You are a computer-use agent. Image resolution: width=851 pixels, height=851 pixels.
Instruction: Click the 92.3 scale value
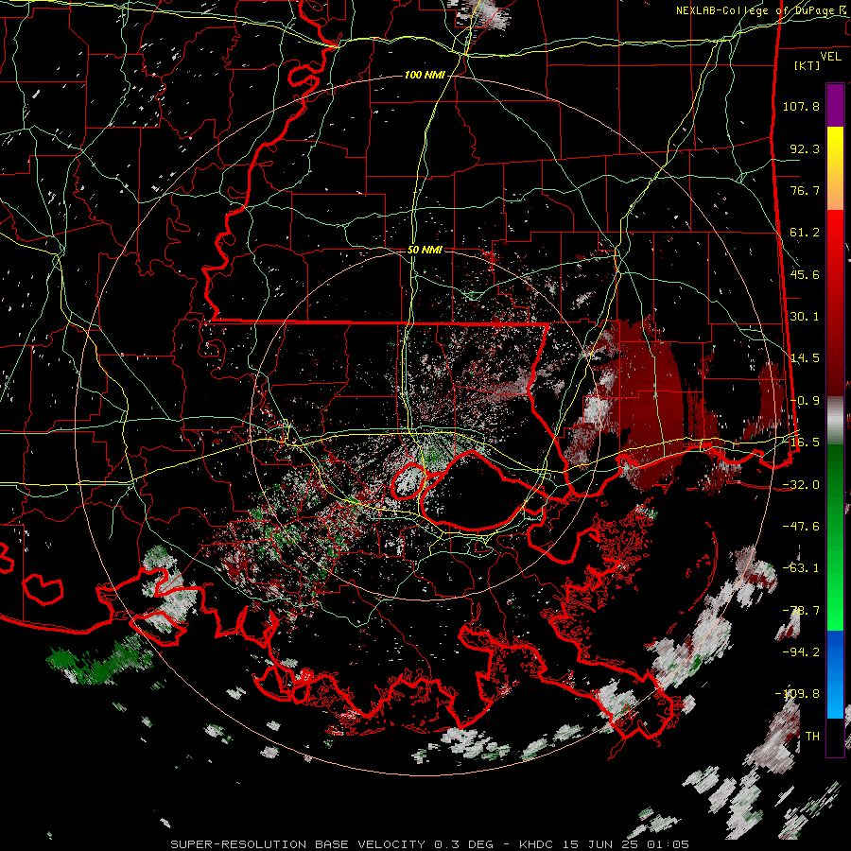click(x=805, y=148)
